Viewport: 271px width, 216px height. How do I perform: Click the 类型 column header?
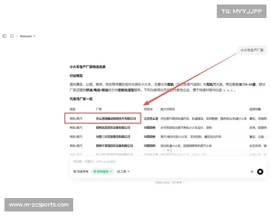[x=72, y=109]
